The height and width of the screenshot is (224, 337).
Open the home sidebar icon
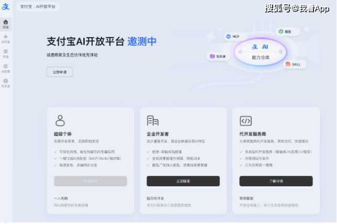[6, 24]
